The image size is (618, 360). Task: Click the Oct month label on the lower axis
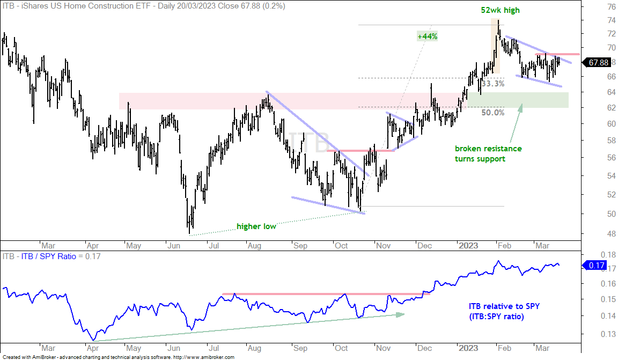(x=341, y=348)
